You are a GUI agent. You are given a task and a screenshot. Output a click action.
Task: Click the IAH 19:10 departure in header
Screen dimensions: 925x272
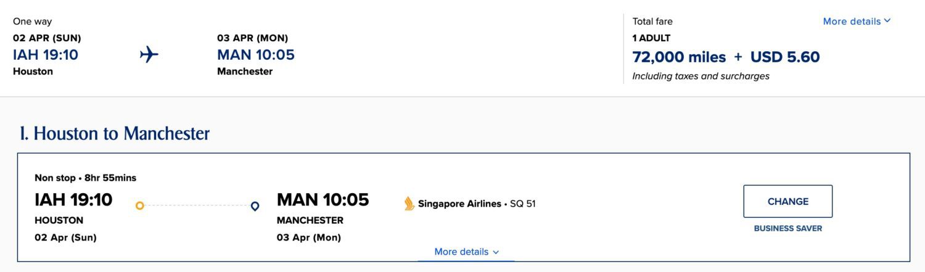pyautogui.click(x=46, y=55)
